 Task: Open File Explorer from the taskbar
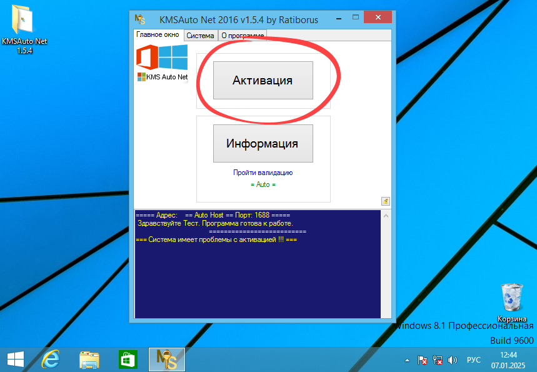tap(89, 359)
